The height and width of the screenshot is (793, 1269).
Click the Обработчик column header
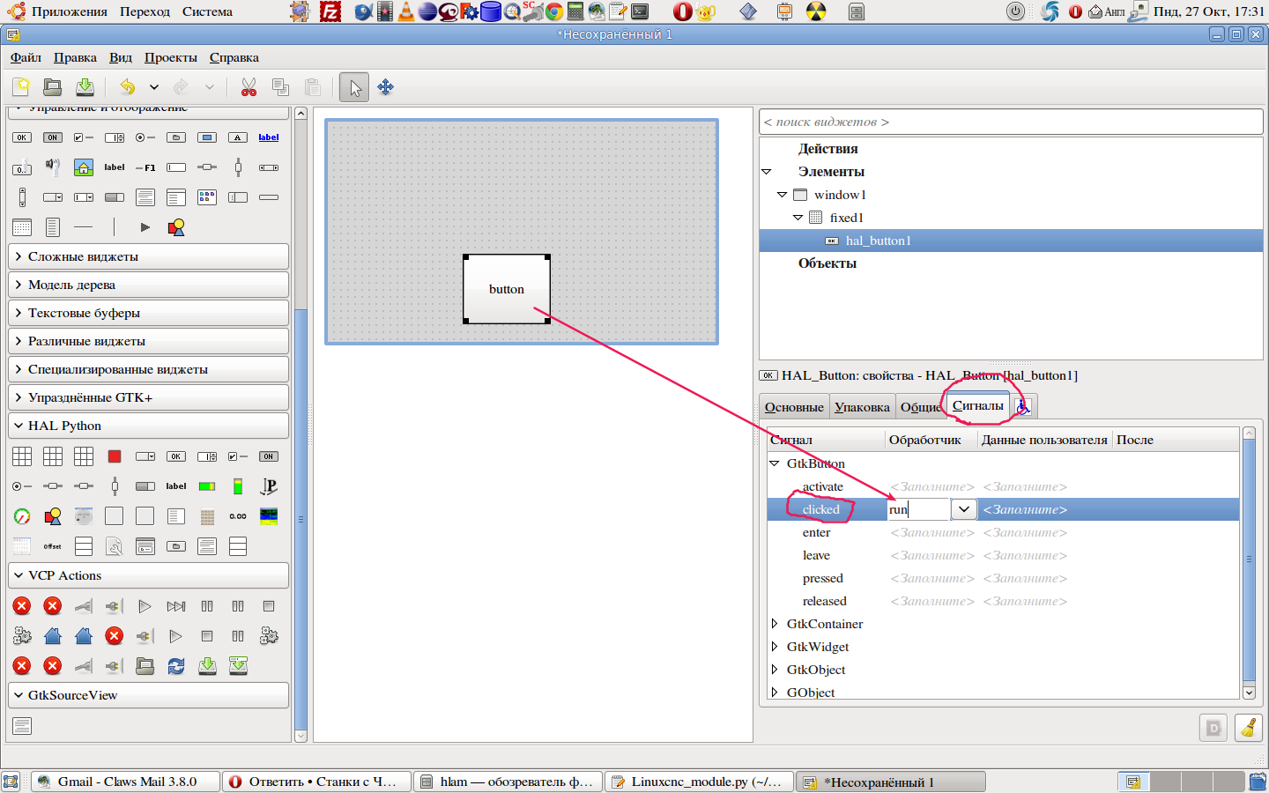click(931, 440)
